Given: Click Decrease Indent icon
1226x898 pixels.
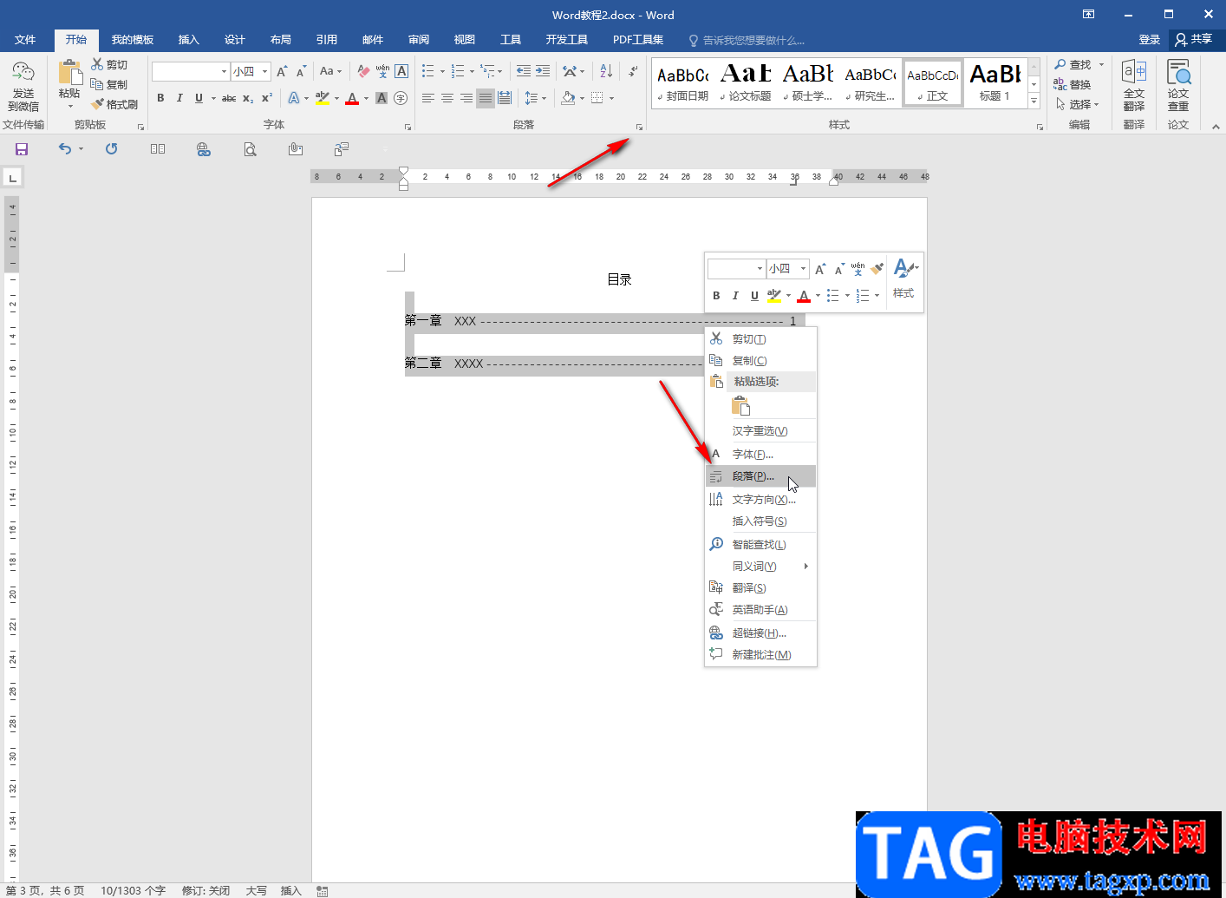Looking at the screenshot, I should click(x=524, y=71).
